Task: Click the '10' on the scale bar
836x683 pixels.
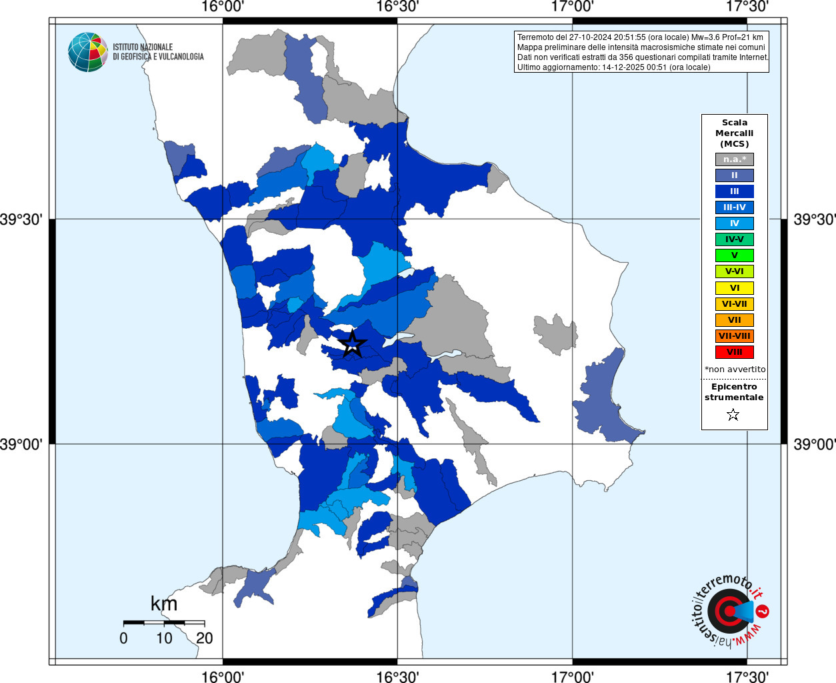Action: point(164,638)
